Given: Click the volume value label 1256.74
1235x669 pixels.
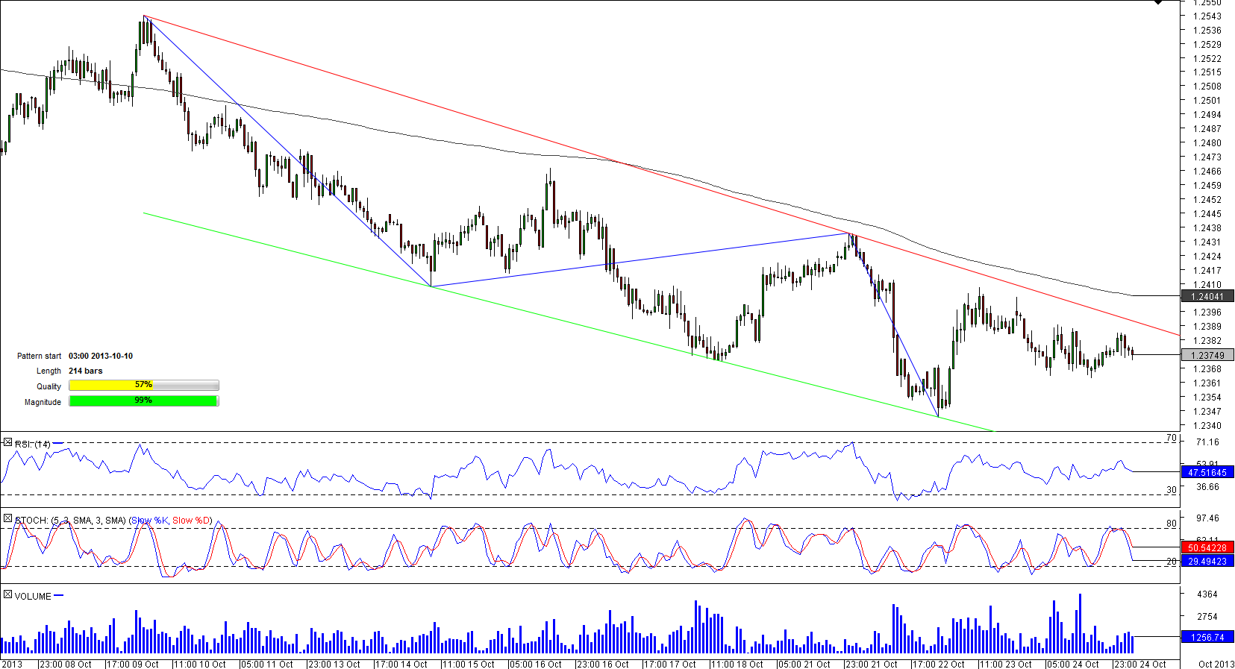Looking at the screenshot, I should [x=1207, y=638].
